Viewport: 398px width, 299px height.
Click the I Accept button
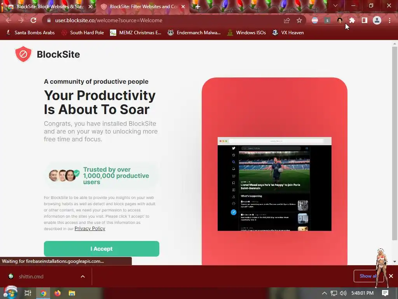[101, 249]
